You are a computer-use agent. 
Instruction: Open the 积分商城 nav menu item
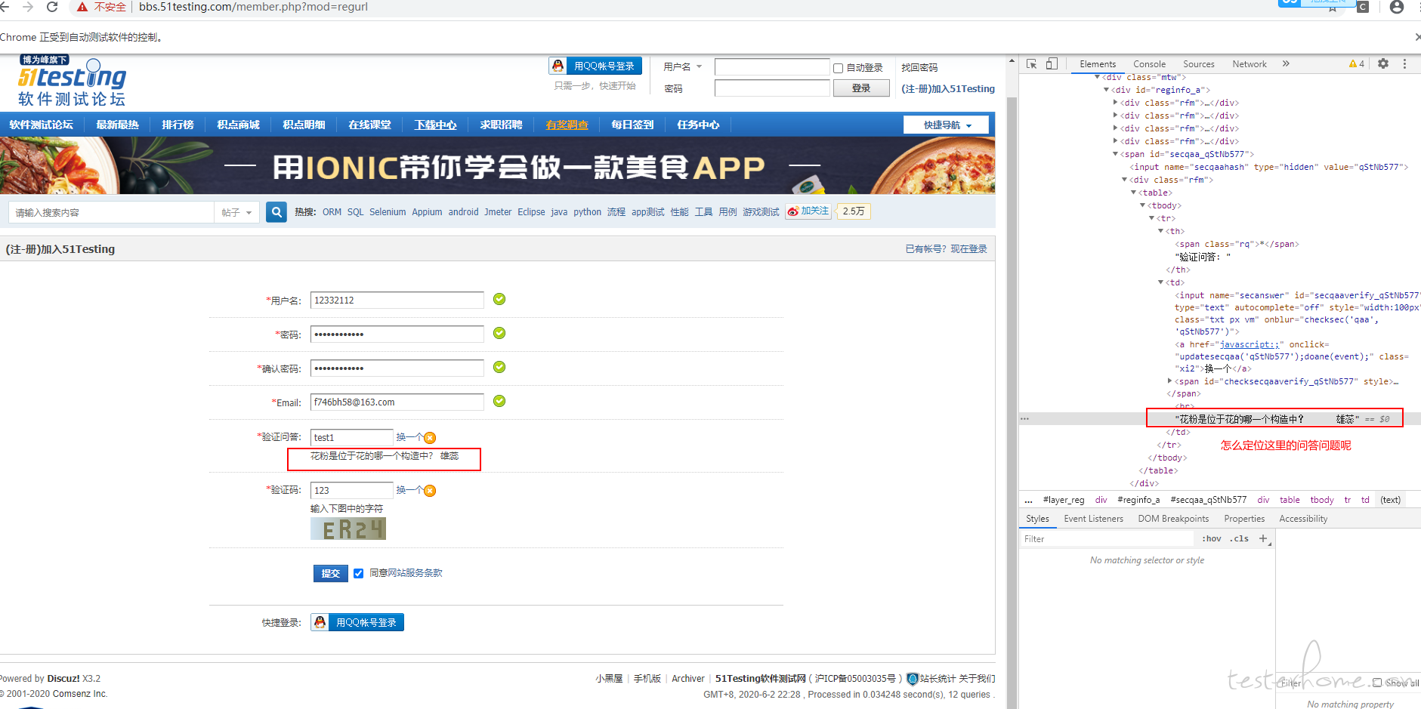tap(238, 125)
